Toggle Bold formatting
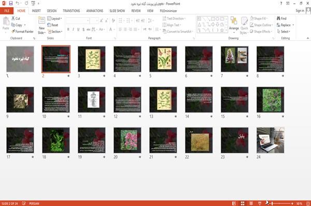 tap(68, 29)
